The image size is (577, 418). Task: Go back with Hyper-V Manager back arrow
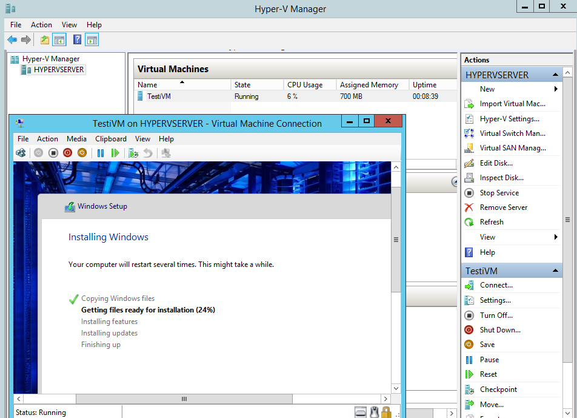click(12, 40)
